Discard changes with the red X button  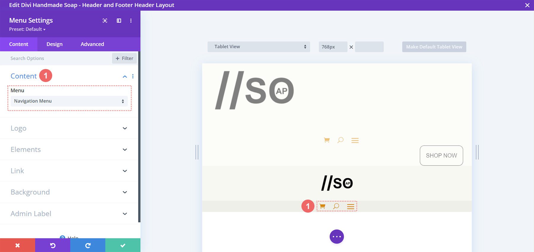18,245
